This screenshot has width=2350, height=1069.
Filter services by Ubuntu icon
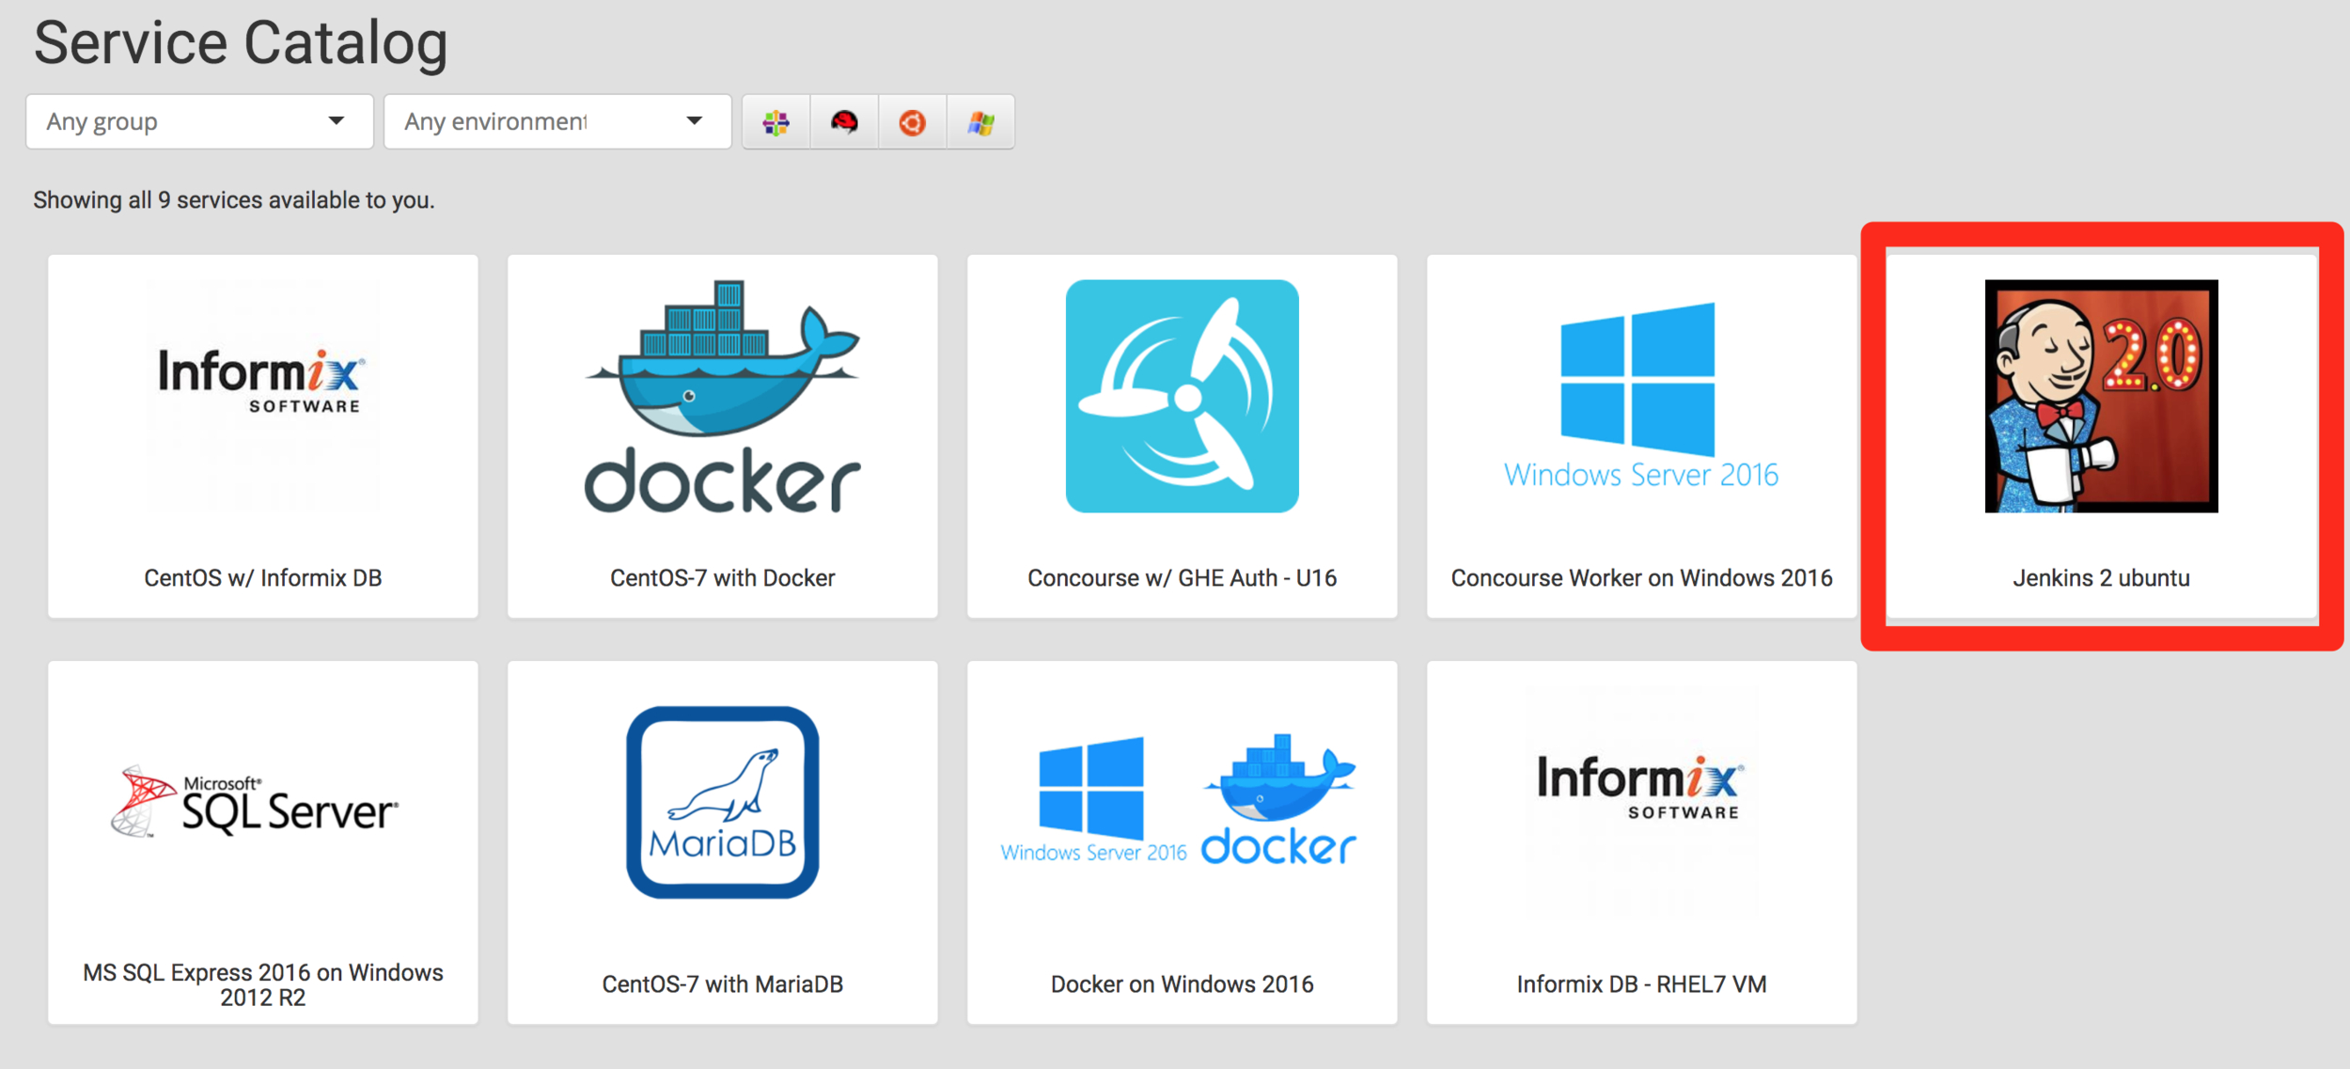[x=912, y=122]
